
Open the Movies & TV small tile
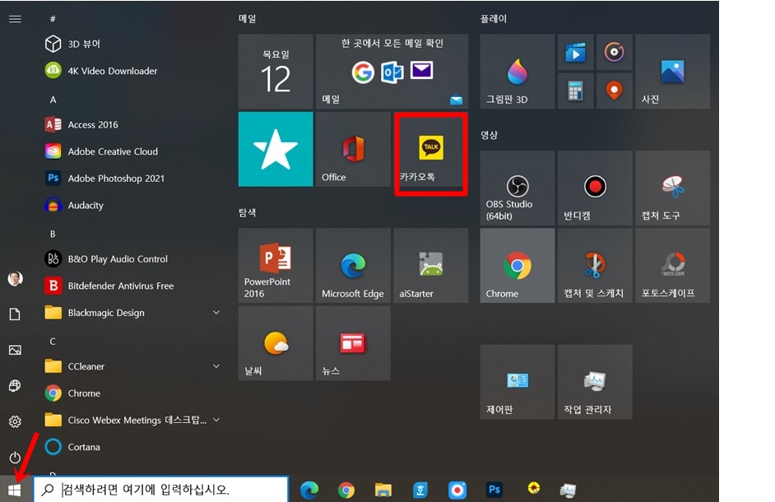point(575,52)
